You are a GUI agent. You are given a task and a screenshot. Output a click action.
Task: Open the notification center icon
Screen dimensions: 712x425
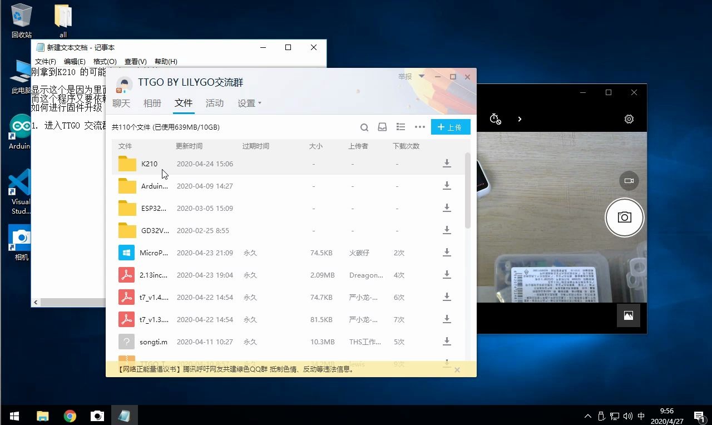(699, 416)
